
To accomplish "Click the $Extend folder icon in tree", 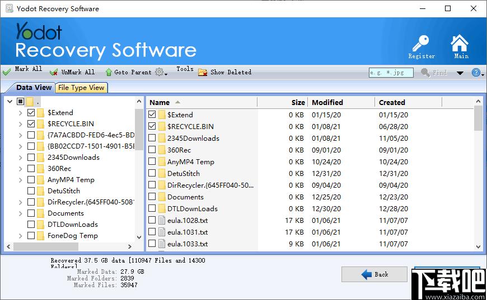I will pyautogui.click(x=41, y=112).
